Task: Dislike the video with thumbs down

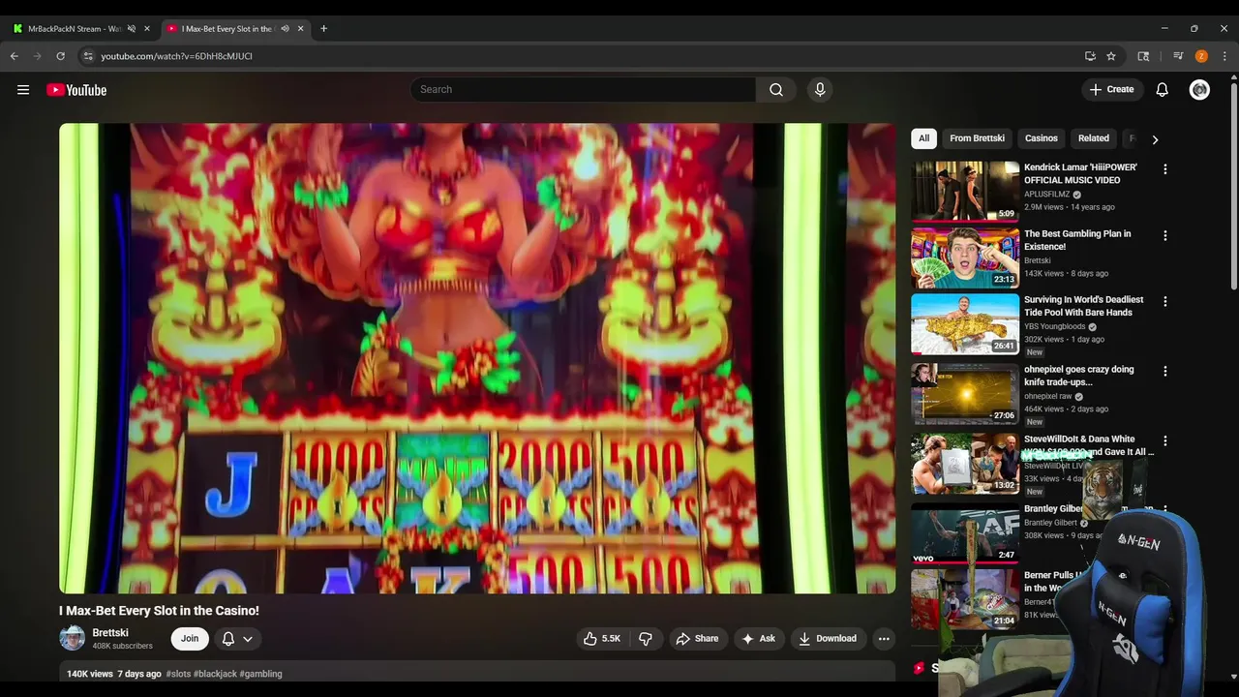Action: [x=646, y=639]
